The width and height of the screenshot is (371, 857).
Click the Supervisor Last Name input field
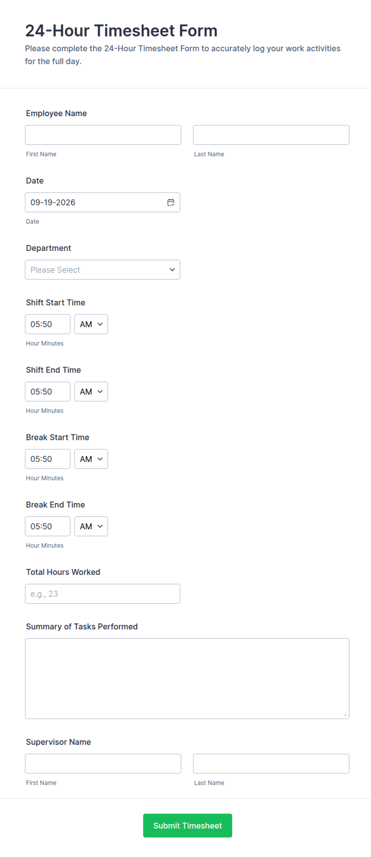pos(271,764)
